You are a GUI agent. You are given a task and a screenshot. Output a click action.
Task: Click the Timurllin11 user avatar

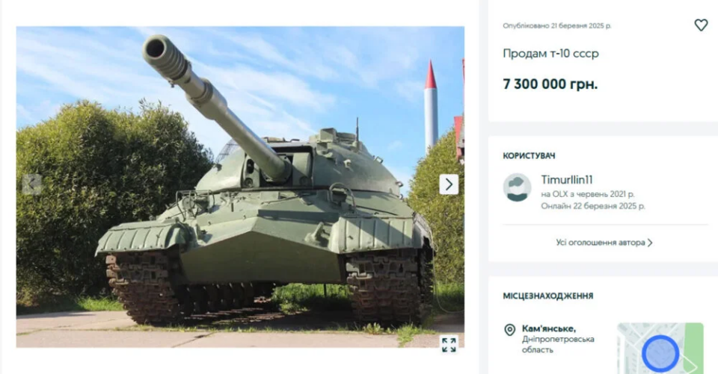517,187
